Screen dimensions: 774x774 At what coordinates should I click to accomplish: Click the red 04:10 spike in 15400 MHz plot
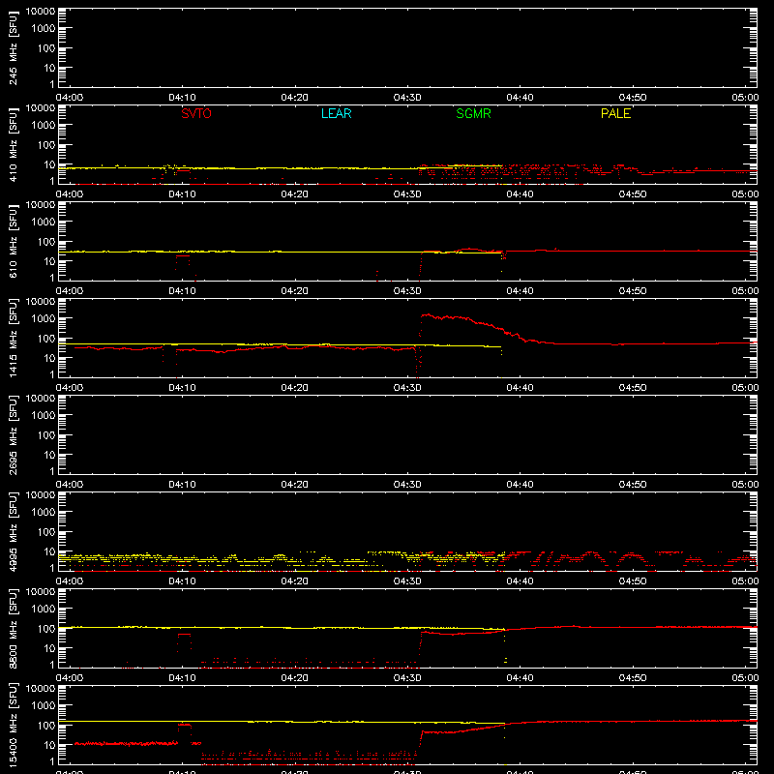[x=185, y=725]
